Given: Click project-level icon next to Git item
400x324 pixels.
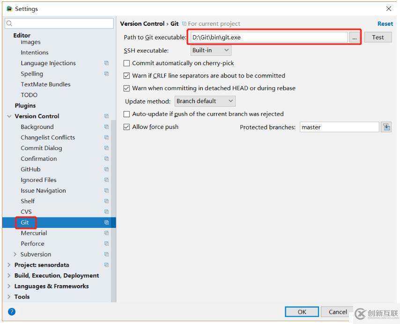Looking at the screenshot, I should coord(106,223).
